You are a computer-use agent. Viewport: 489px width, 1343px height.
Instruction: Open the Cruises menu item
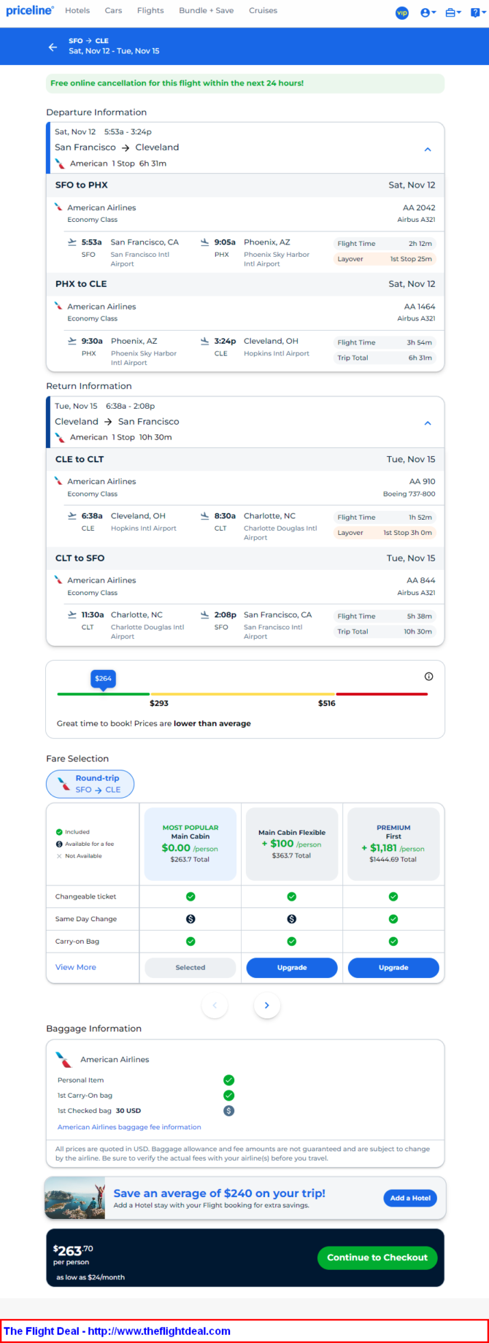(x=263, y=11)
